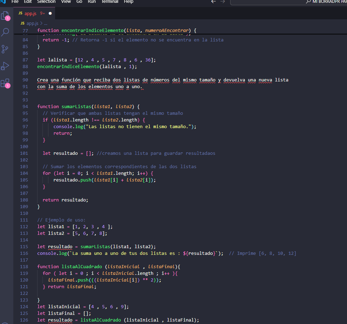
Task: Click line number 87 in the gutter
Action: click(x=25, y=60)
